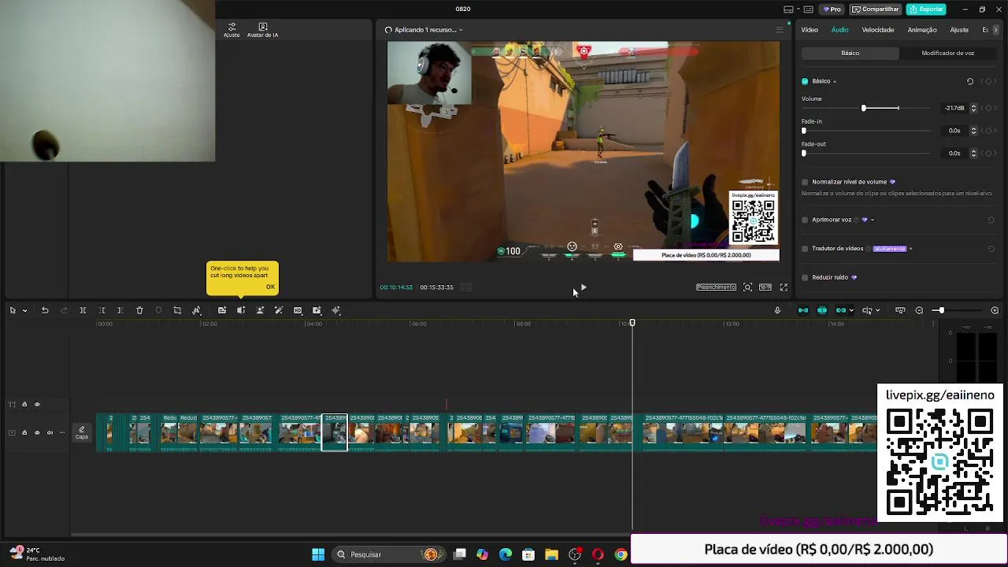Step the Fade-out 0.0s value
Image resolution: width=1008 pixels, height=567 pixels.
click(x=973, y=154)
